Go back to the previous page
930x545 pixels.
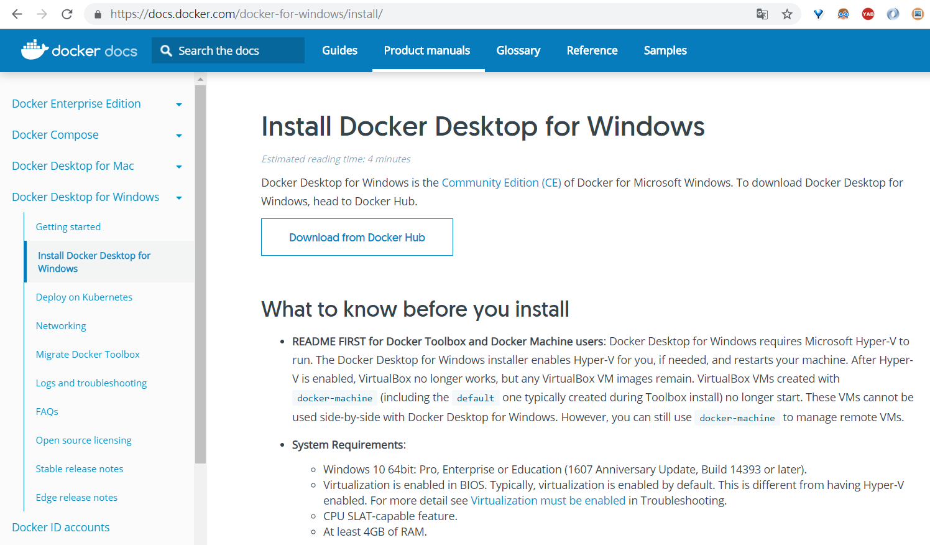tap(17, 14)
